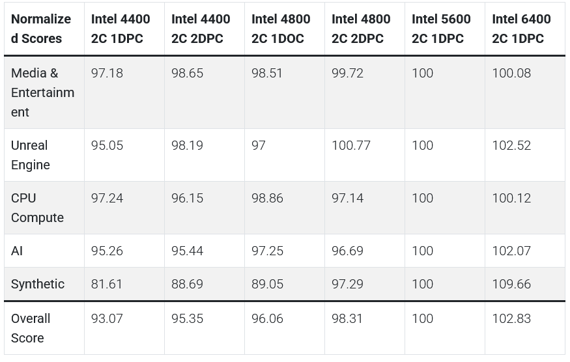Click the "Normalized Scores" header cell

[41, 29]
